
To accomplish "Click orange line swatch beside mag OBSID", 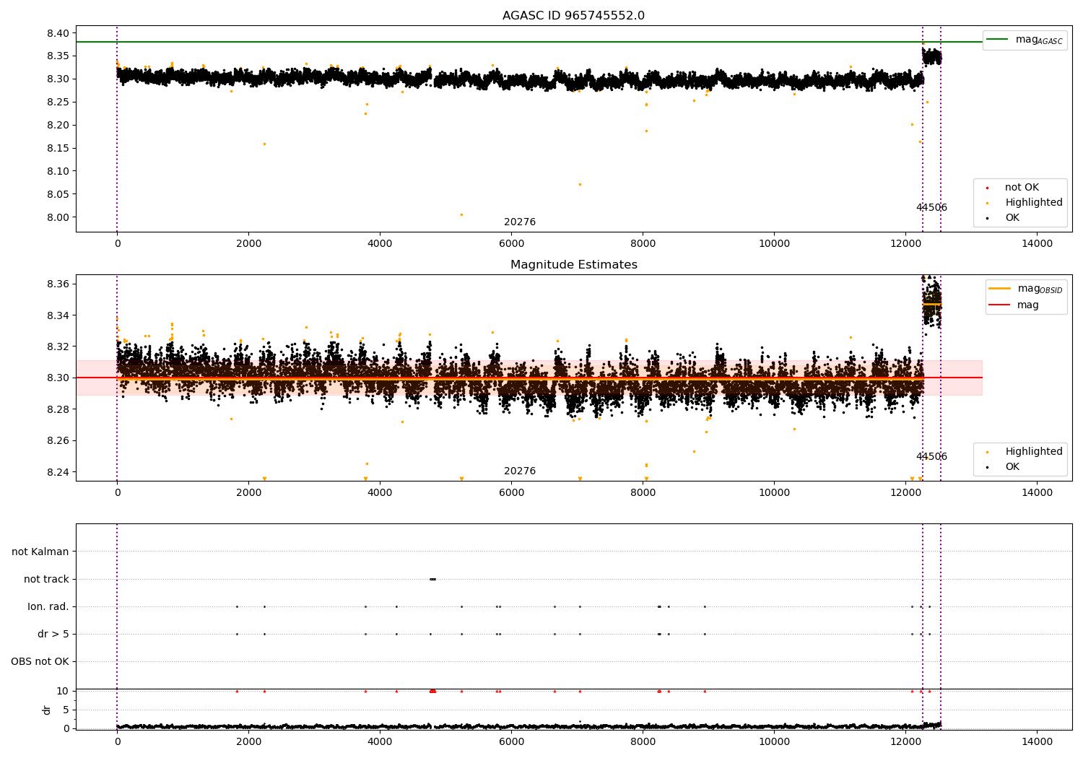I will tap(1000, 289).
